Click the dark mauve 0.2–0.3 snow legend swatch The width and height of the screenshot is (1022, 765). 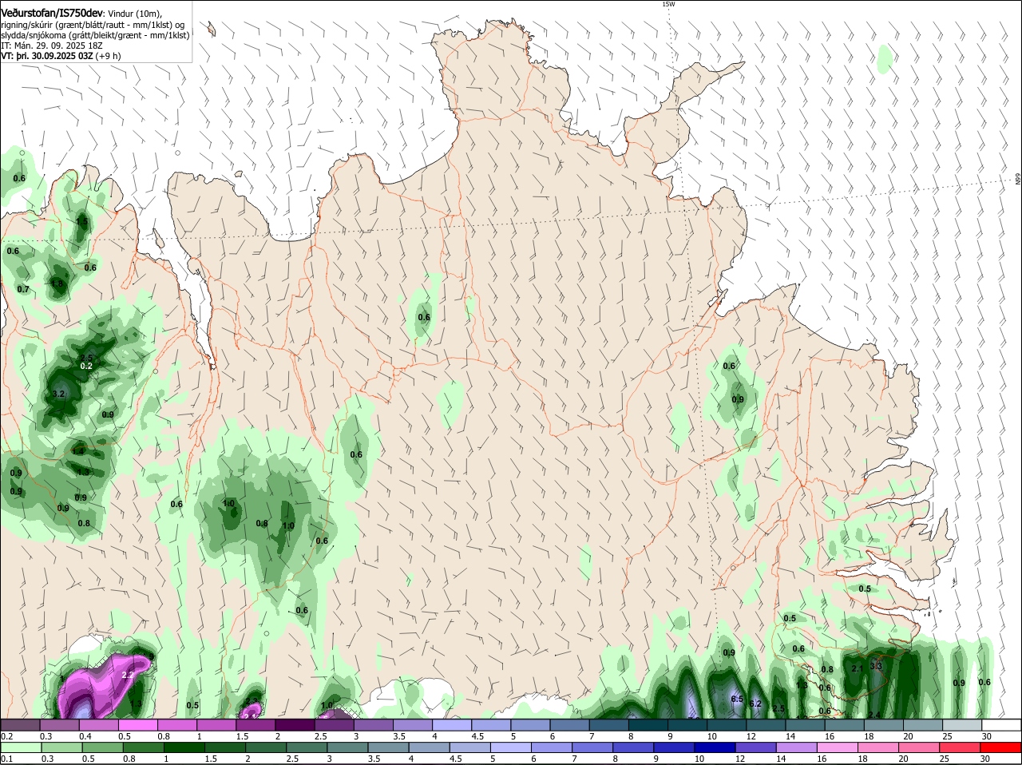[x=22, y=724]
